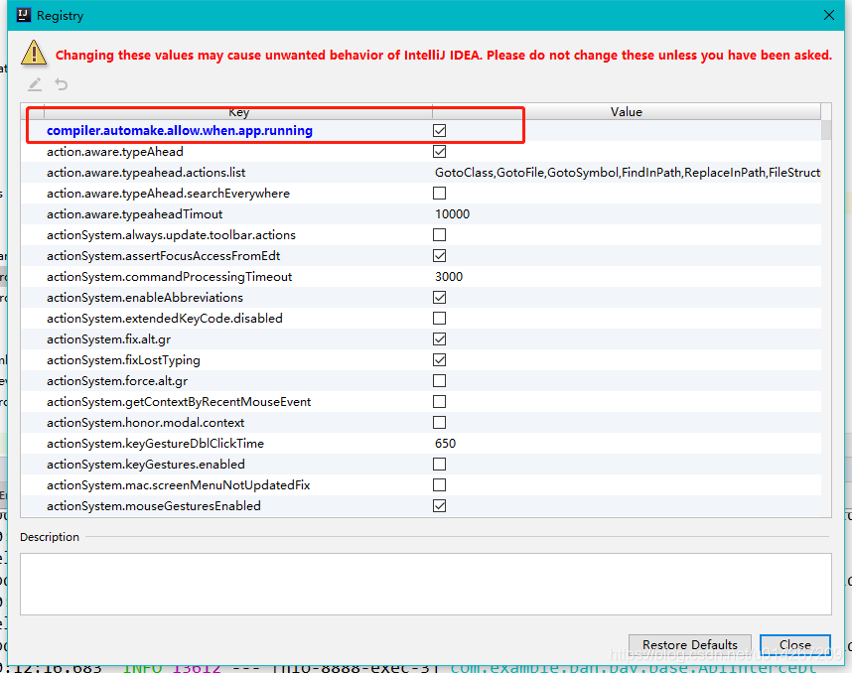Check actionSystem.keyGestures.enabled checkbox
This screenshot has height=673, width=852.
tap(439, 464)
